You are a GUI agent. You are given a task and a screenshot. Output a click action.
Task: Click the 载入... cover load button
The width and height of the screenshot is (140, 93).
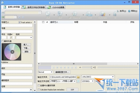(x=26, y=45)
